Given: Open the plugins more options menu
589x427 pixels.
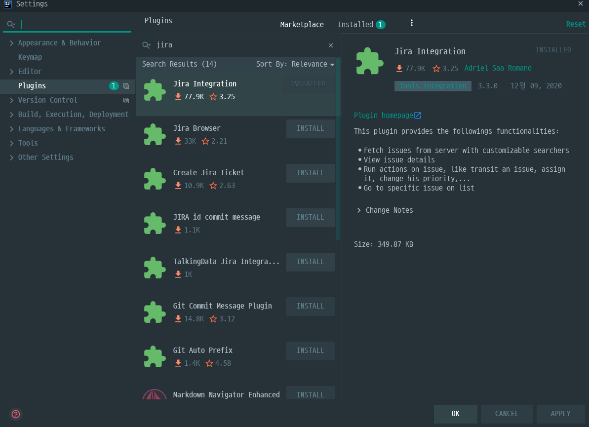Looking at the screenshot, I should click(x=412, y=23).
